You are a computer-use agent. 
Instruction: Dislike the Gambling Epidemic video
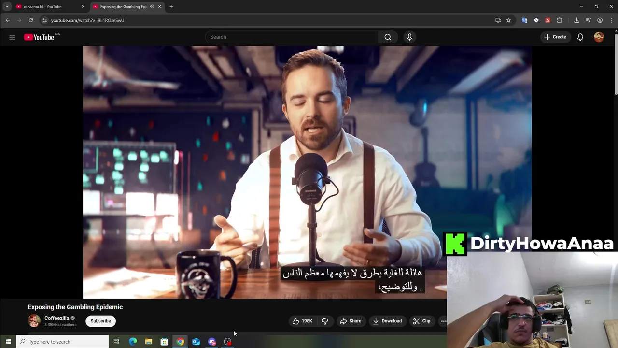point(325,321)
